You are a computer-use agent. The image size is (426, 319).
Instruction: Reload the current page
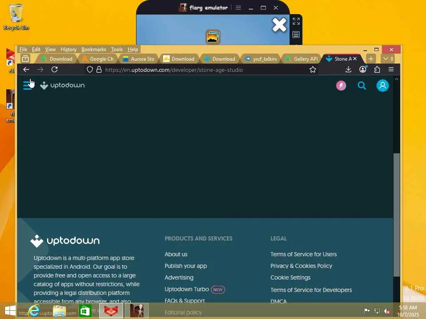(x=54, y=70)
